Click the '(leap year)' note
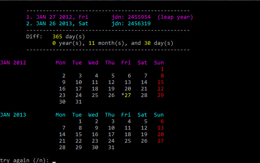The height and width of the screenshot is (163, 260). click(175, 17)
